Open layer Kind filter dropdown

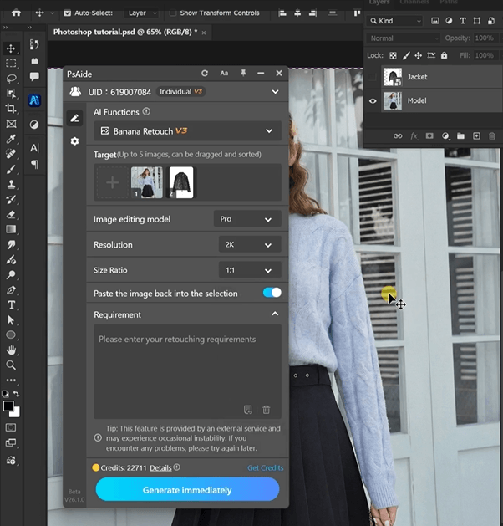pyautogui.click(x=394, y=21)
